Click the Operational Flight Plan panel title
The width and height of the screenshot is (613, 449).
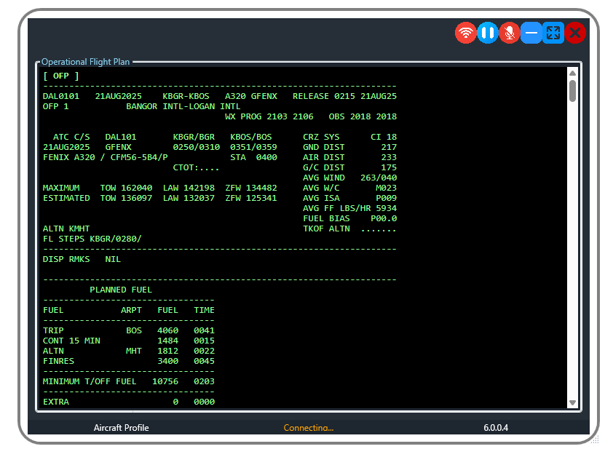pos(85,62)
